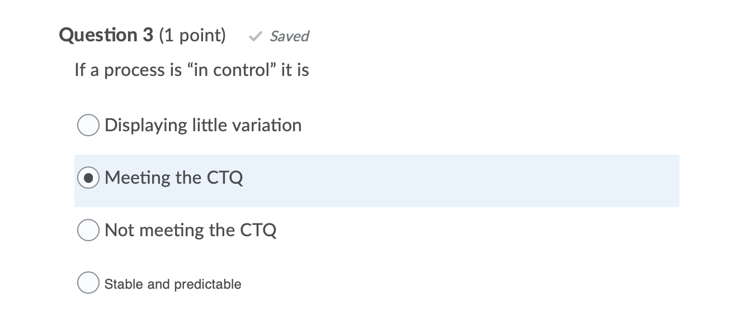Click the empty circle beside 'Stable and predictable'
The image size is (745, 325).
(x=88, y=283)
